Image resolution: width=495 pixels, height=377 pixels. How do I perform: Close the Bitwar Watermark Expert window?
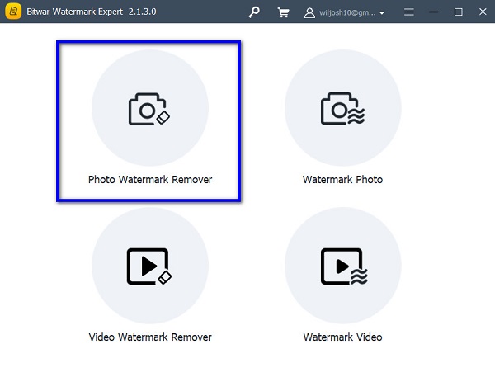click(x=483, y=12)
